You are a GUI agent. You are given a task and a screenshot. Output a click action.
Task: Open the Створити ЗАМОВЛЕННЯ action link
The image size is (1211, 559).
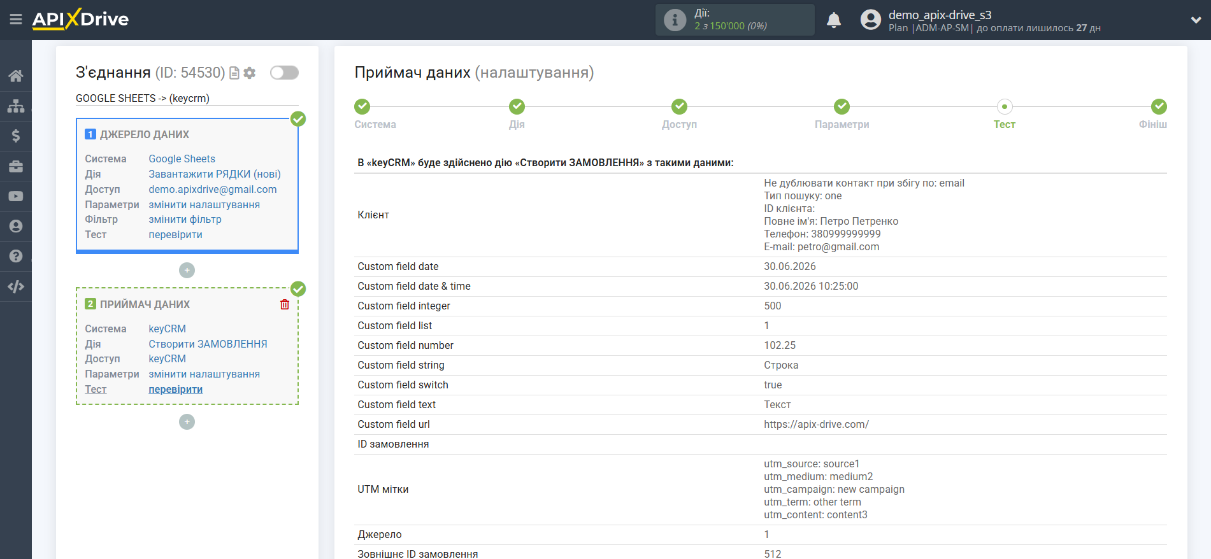coord(208,344)
